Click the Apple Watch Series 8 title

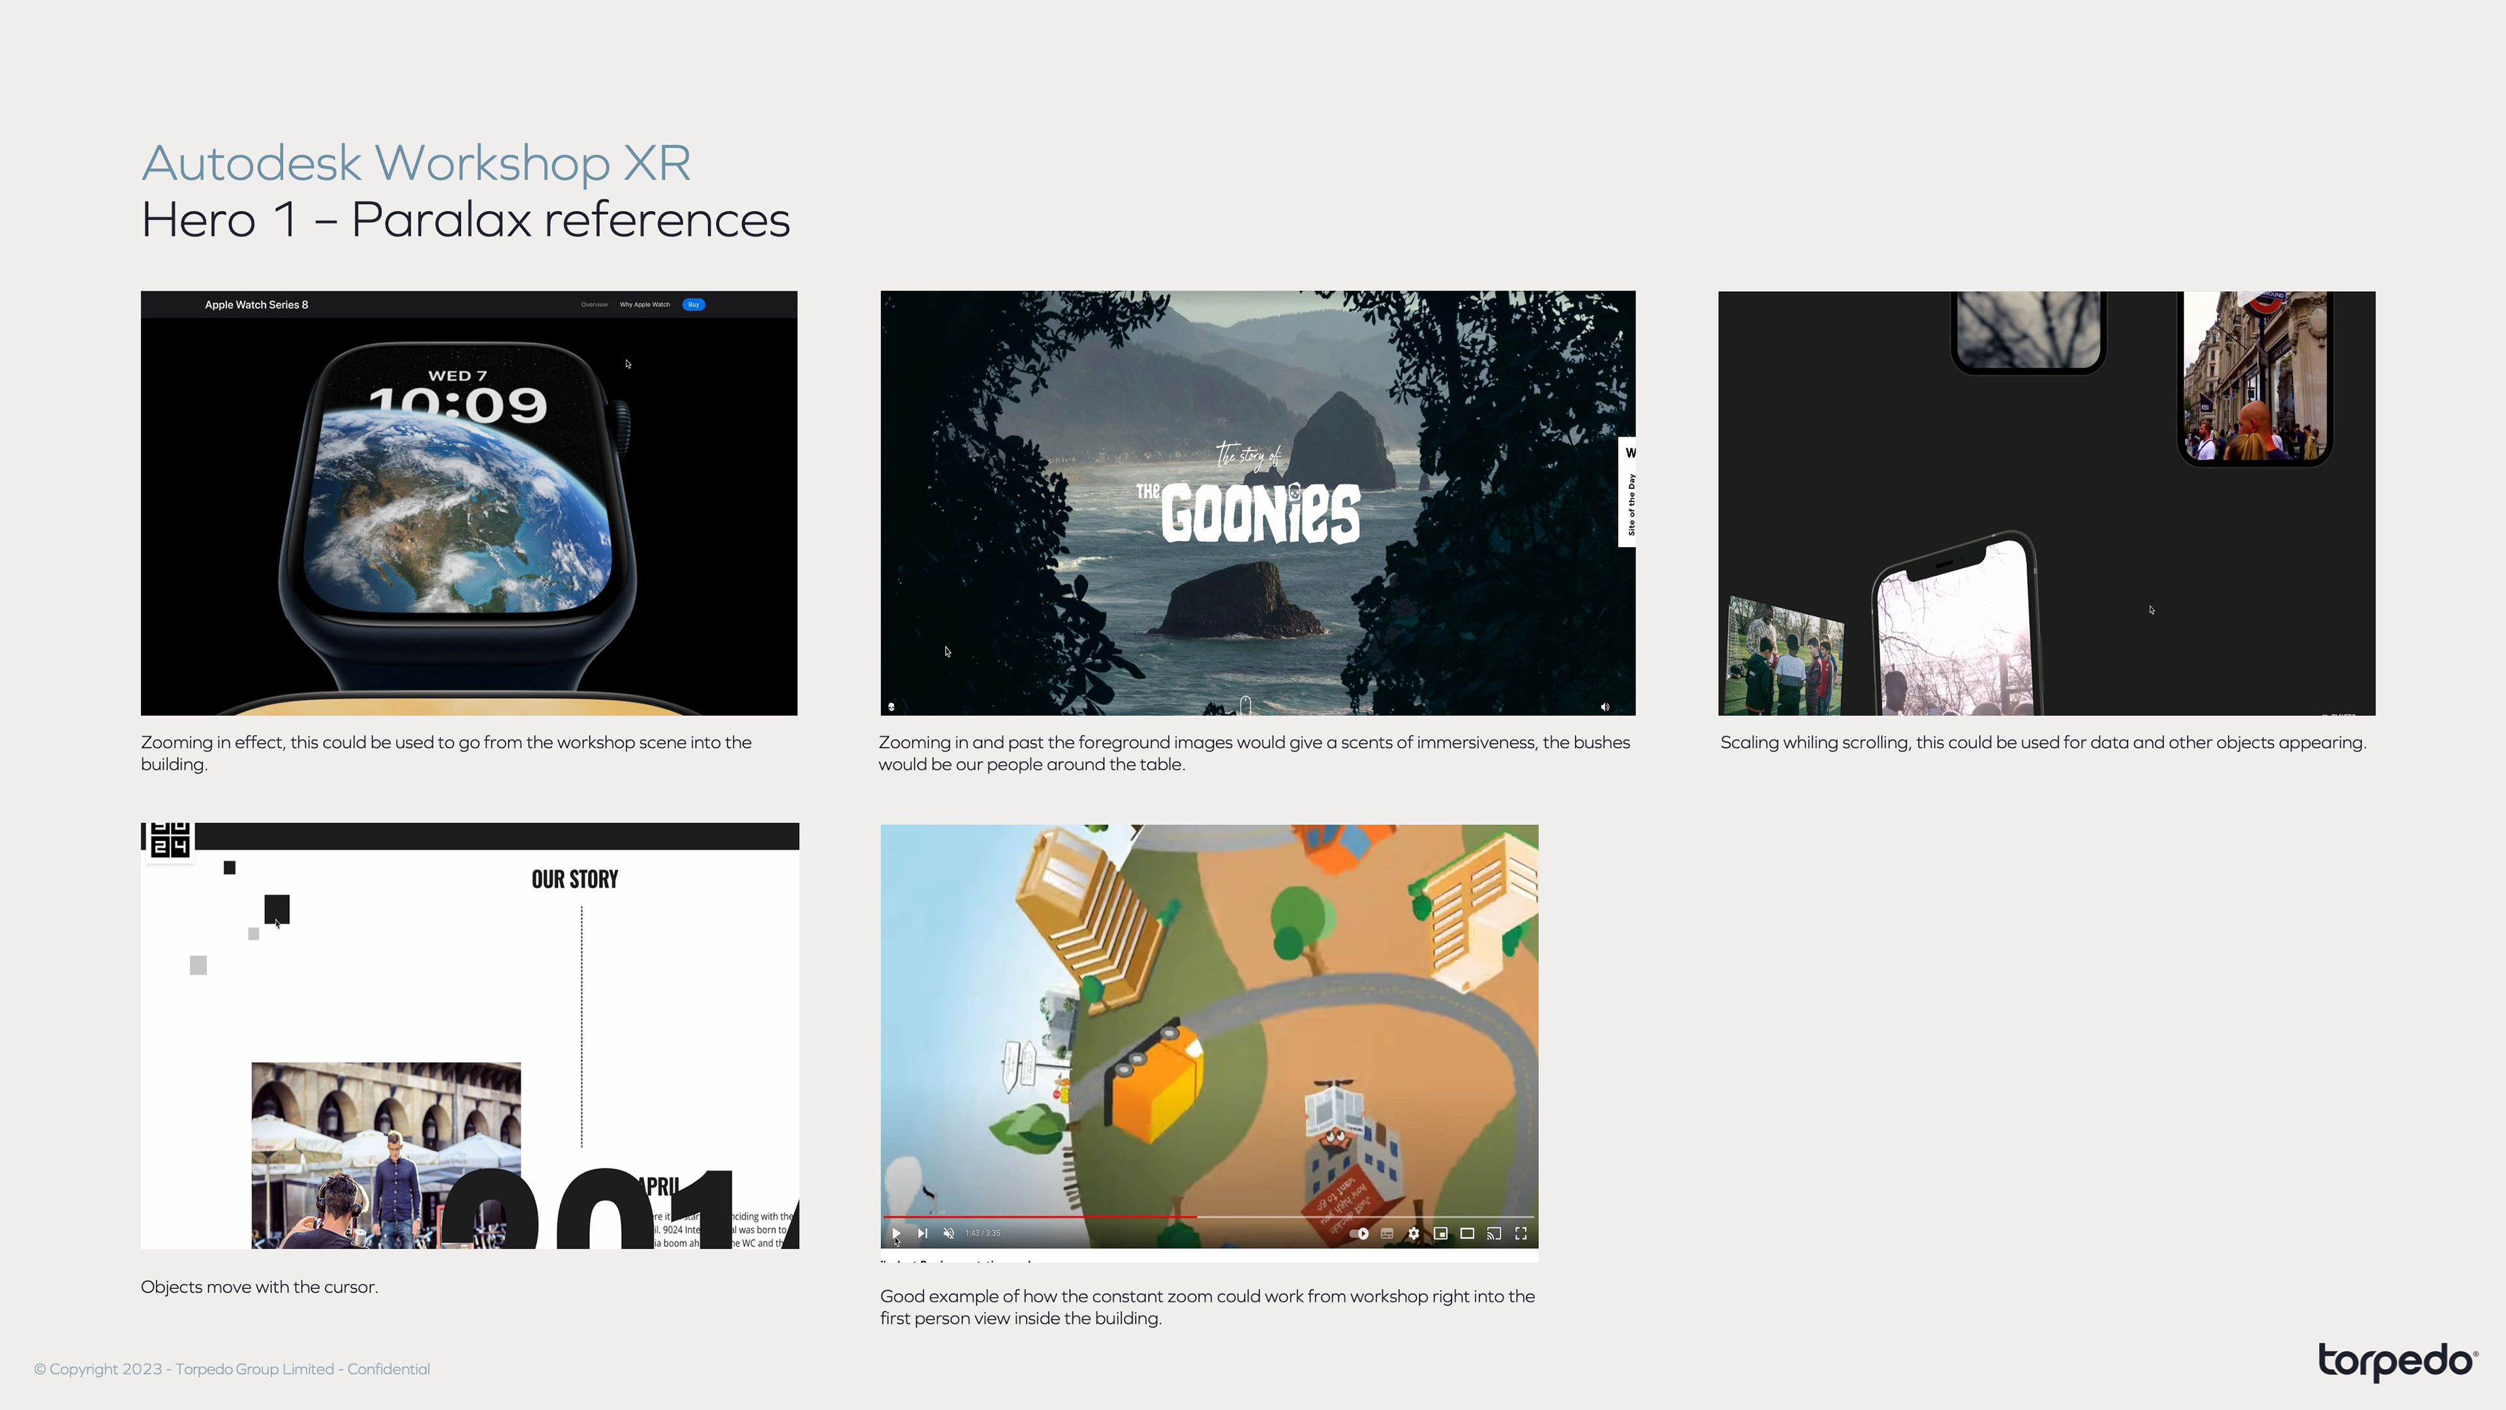(256, 305)
